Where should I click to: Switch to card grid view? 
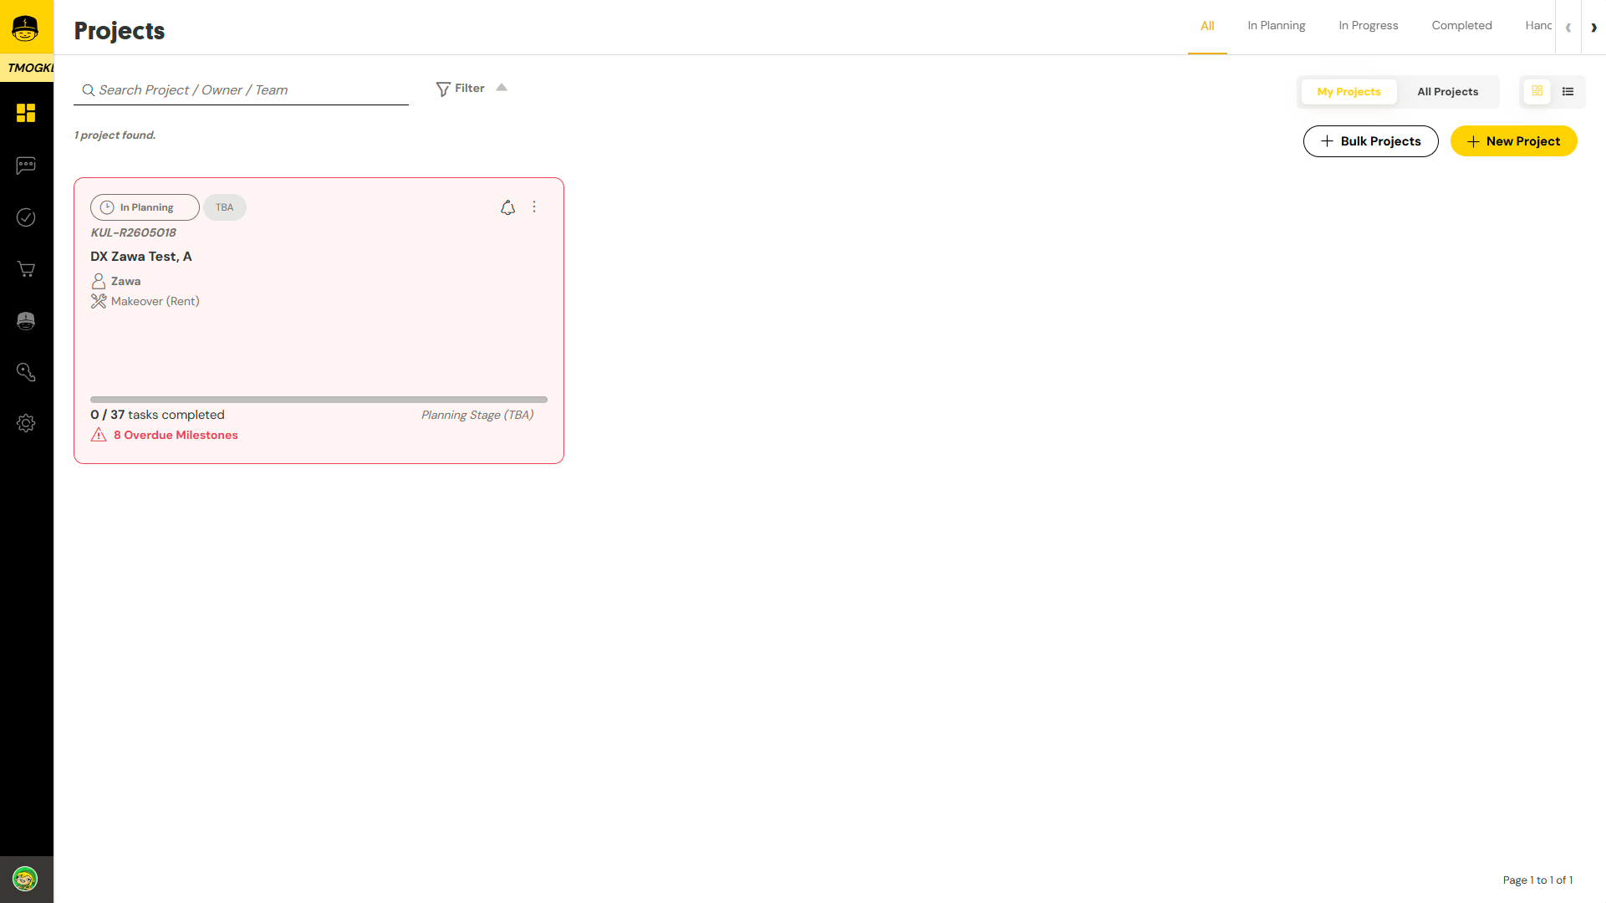[1537, 91]
